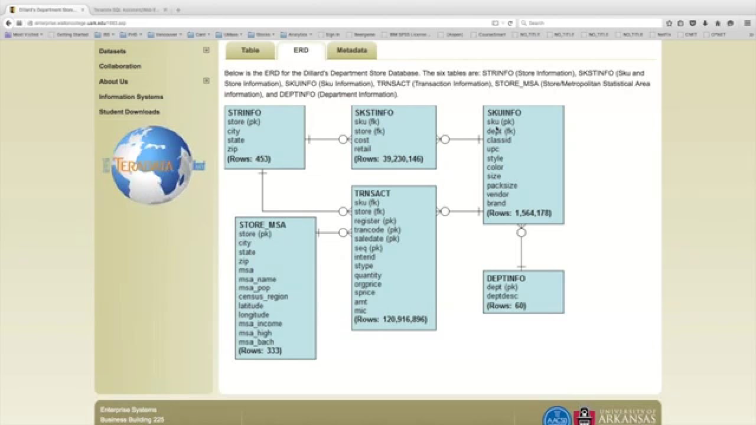Go to the browser home page icon
756x425 pixels.
click(x=718, y=23)
